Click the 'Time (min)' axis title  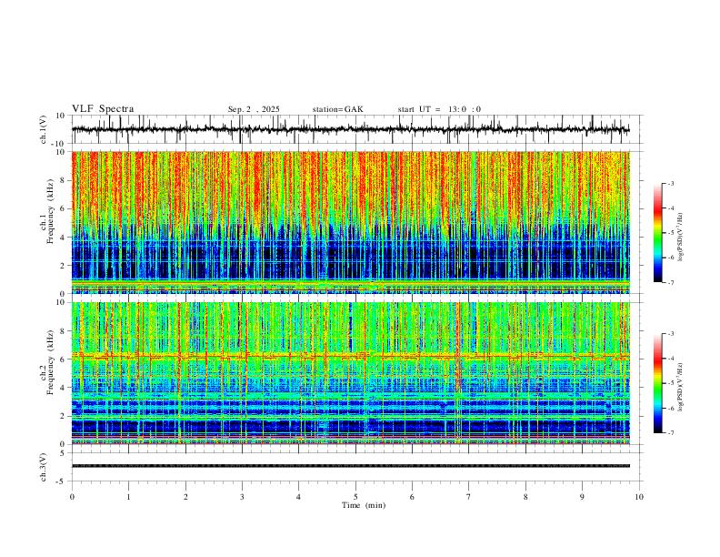364,505
